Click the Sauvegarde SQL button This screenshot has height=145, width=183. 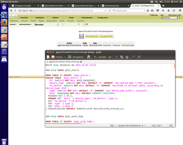point(92,36)
